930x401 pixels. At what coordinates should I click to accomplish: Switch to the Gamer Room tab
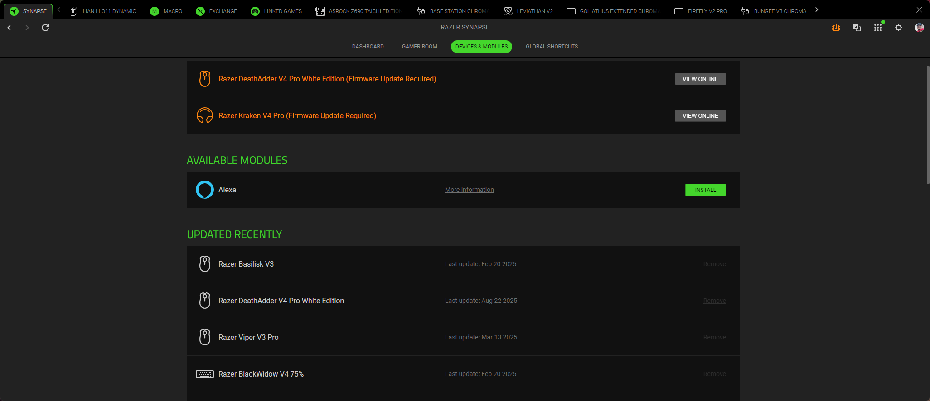tap(420, 47)
